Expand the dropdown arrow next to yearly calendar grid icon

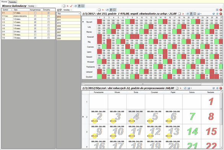pyautogui.click(x=201, y=14)
